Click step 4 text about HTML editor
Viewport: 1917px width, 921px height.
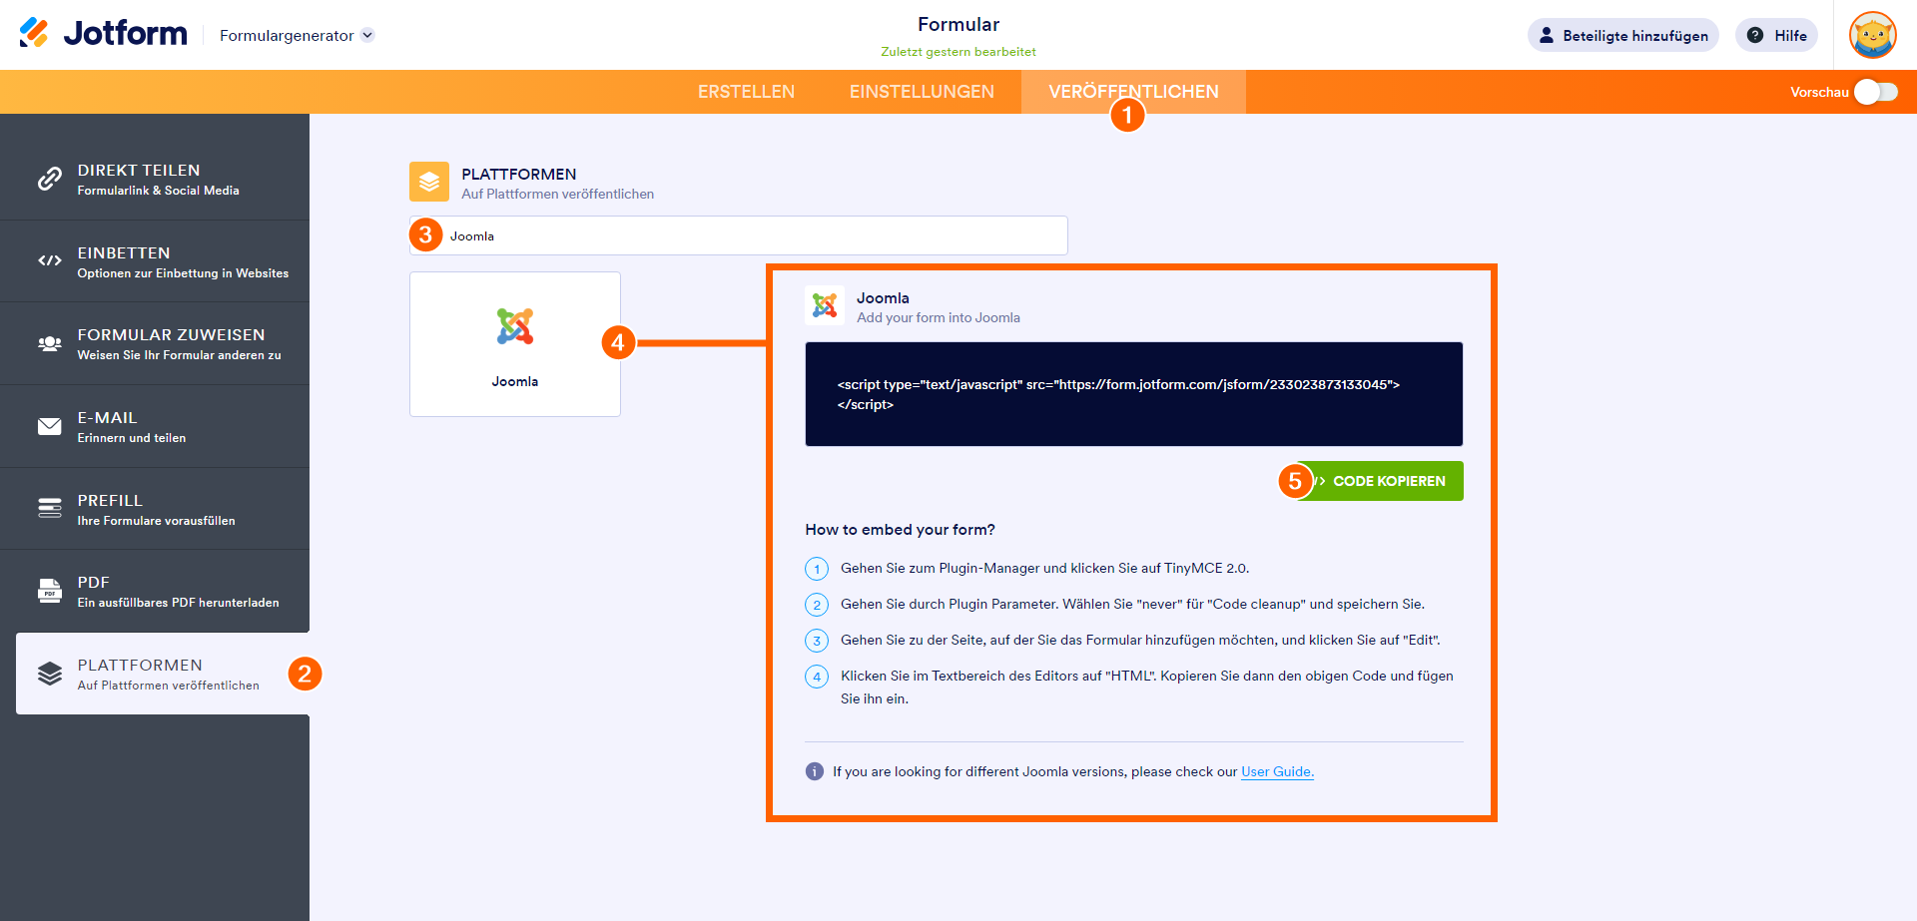(1147, 687)
